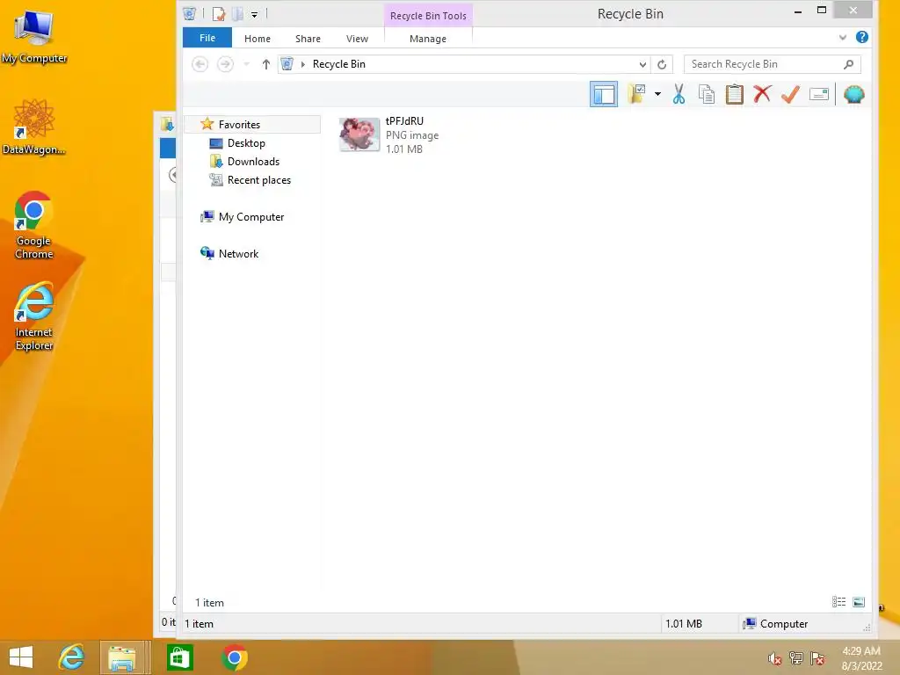Image resolution: width=900 pixels, height=675 pixels.
Task: Click the red X Delete icon
Action: (x=762, y=94)
